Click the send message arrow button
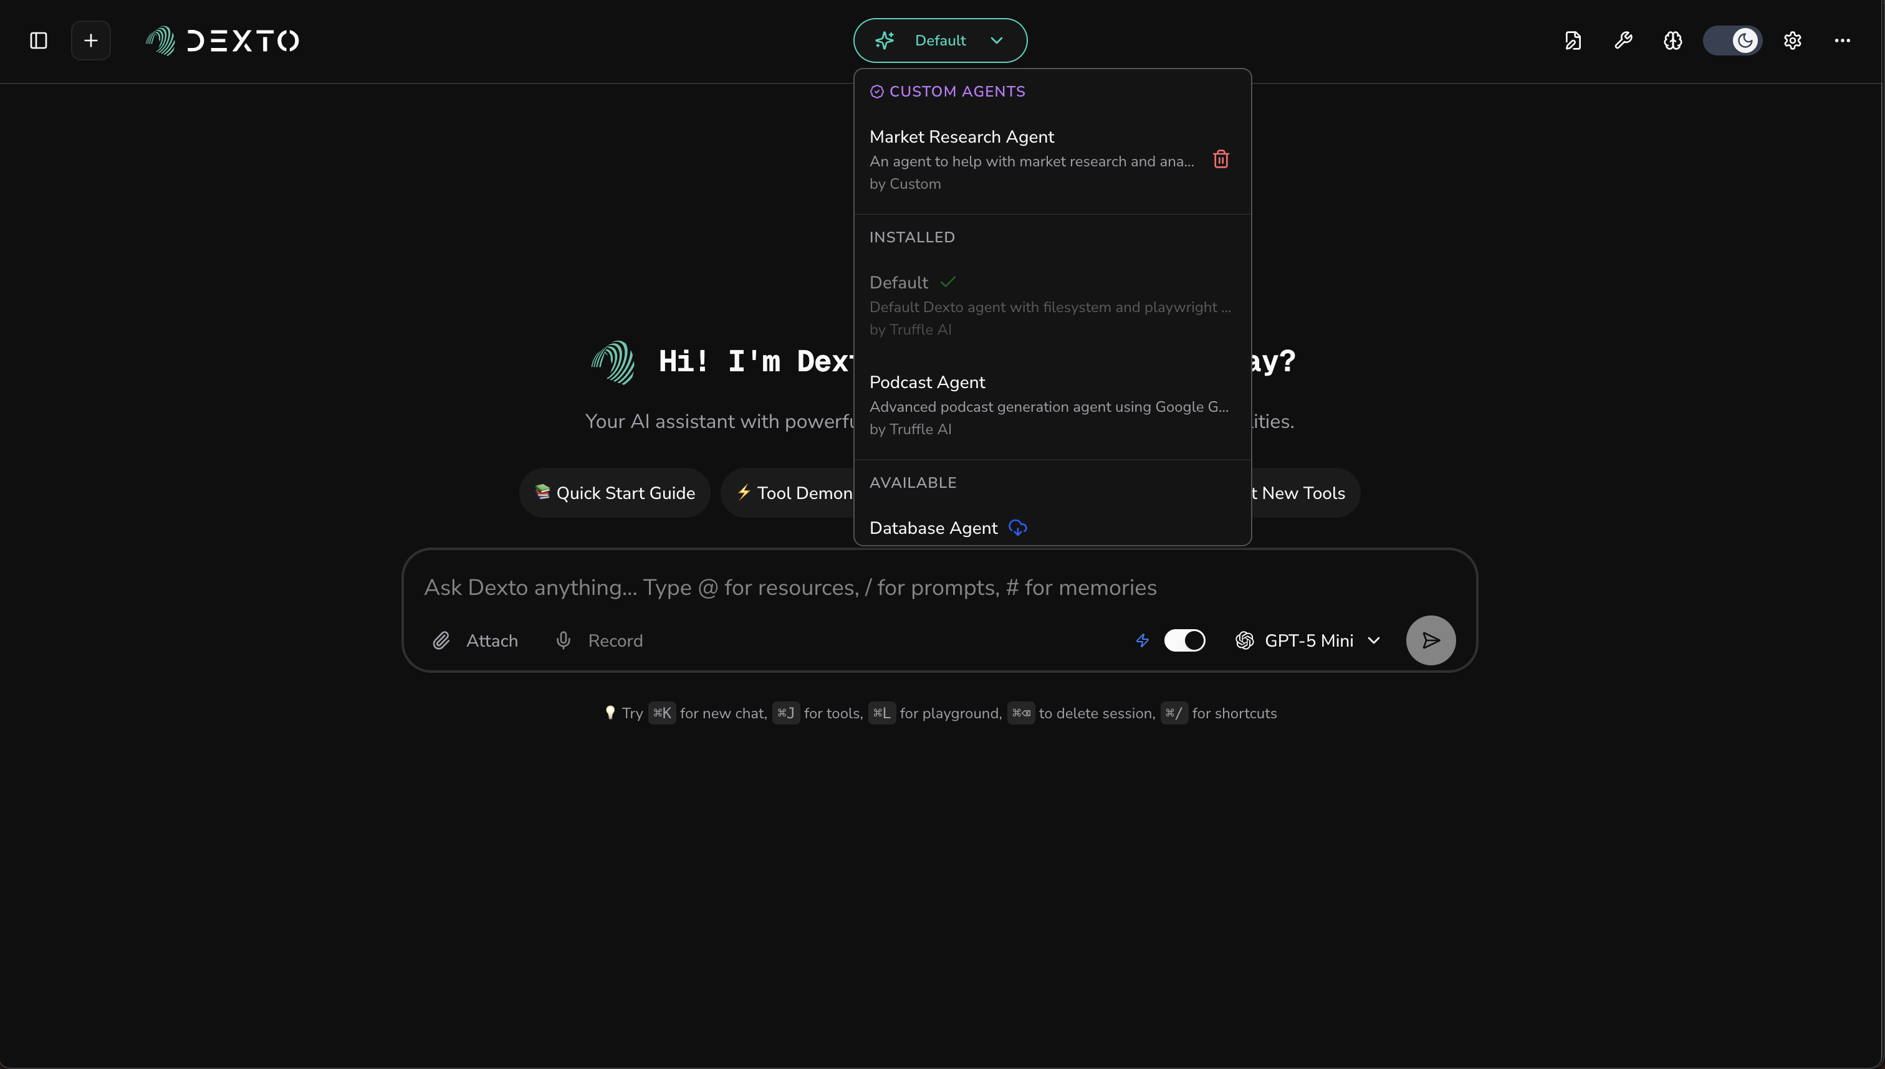Viewport: 1885px width, 1069px height. pos(1429,640)
